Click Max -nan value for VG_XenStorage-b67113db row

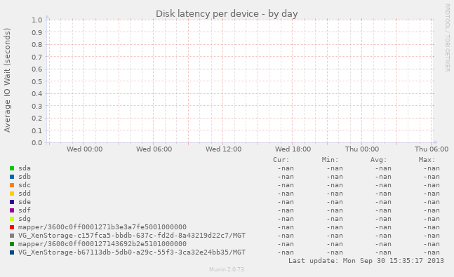coord(432,252)
